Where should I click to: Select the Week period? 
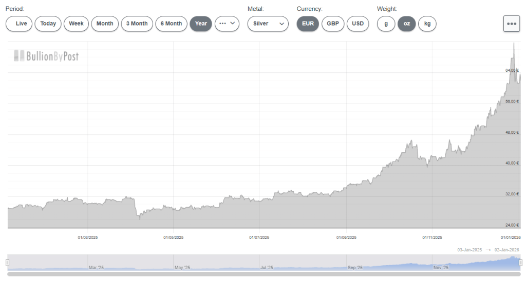coord(76,24)
